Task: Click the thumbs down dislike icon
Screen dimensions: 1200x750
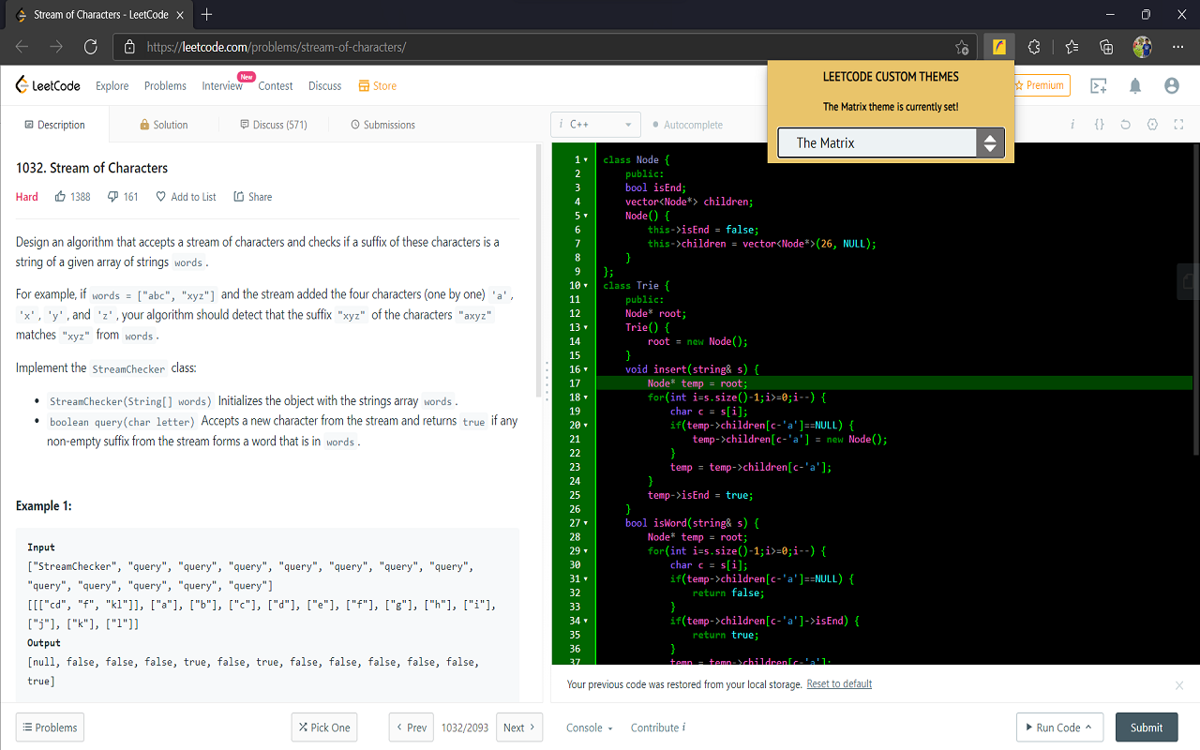Action: 113,197
